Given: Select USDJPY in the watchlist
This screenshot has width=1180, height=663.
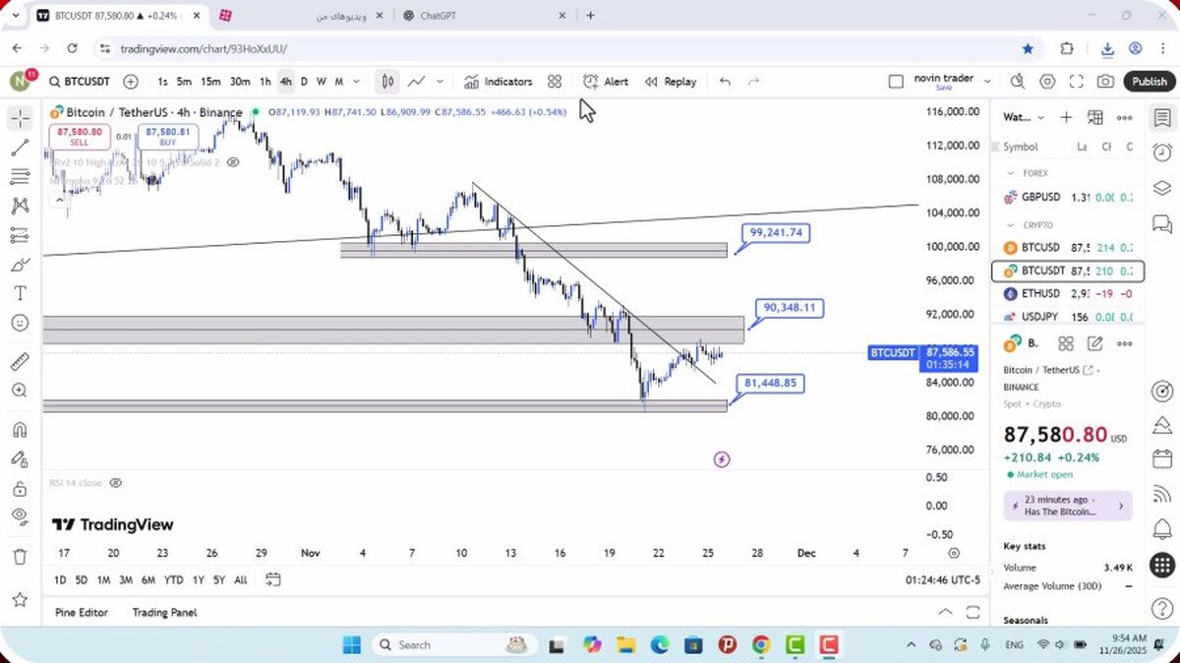Looking at the screenshot, I should [1068, 316].
